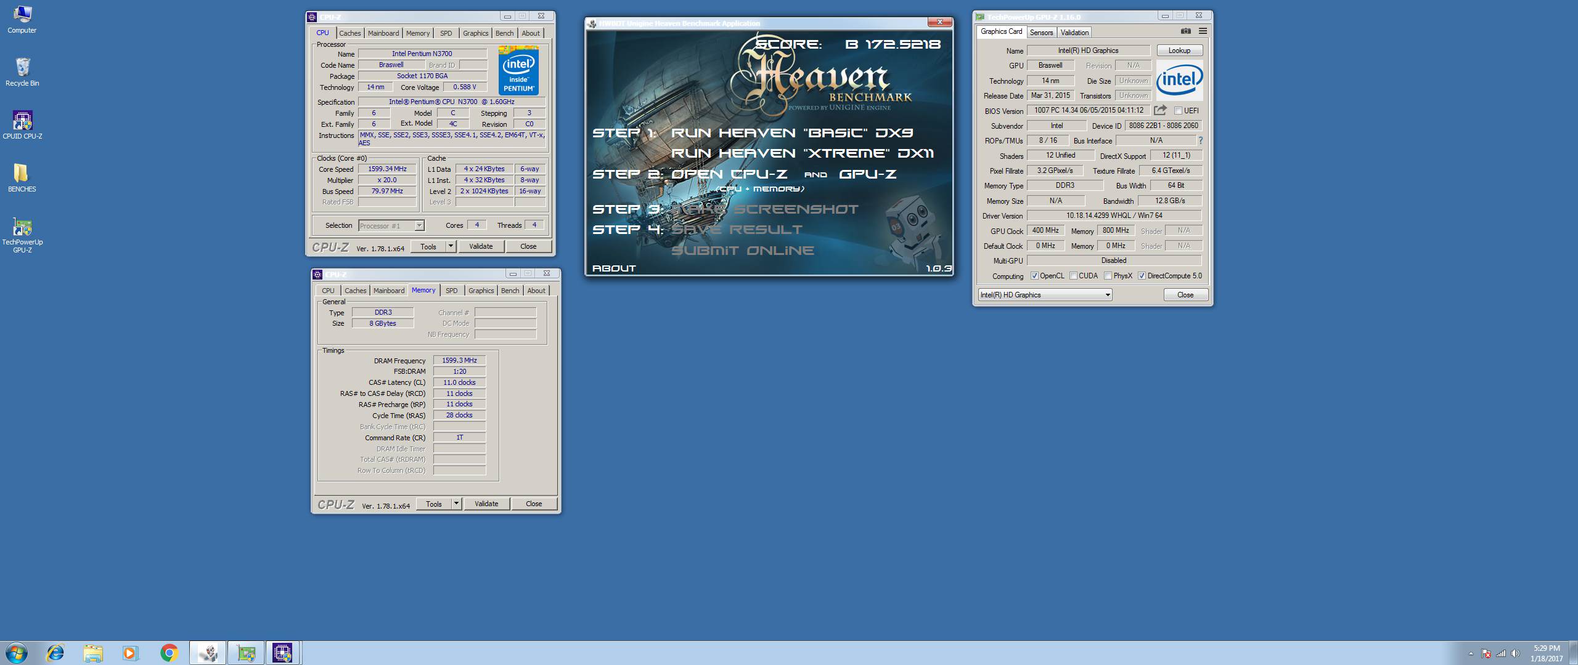The height and width of the screenshot is (665, 1578).
Task: Click the Bus Interface question mark in GPU-Z
Action: point(1200,140)
